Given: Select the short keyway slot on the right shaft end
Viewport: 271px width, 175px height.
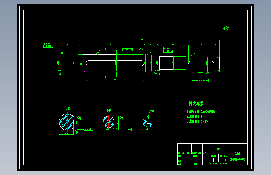Looking at the screenshot, I should 201,63.
